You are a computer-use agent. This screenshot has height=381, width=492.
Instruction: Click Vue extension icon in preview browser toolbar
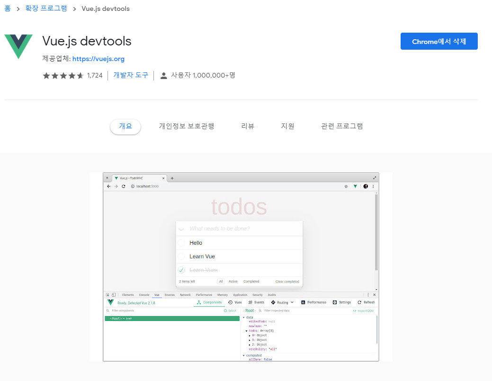tap(355, 186)
